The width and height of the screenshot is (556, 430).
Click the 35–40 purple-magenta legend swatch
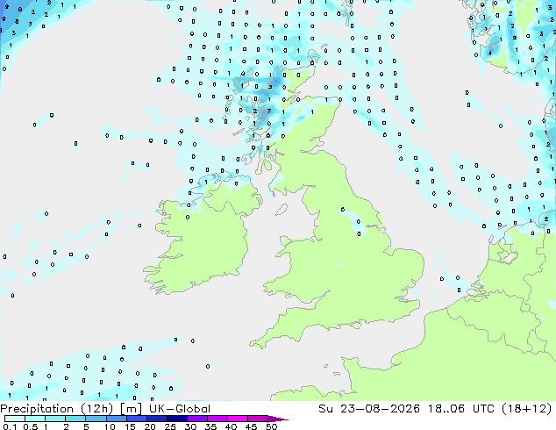point(217,419)
